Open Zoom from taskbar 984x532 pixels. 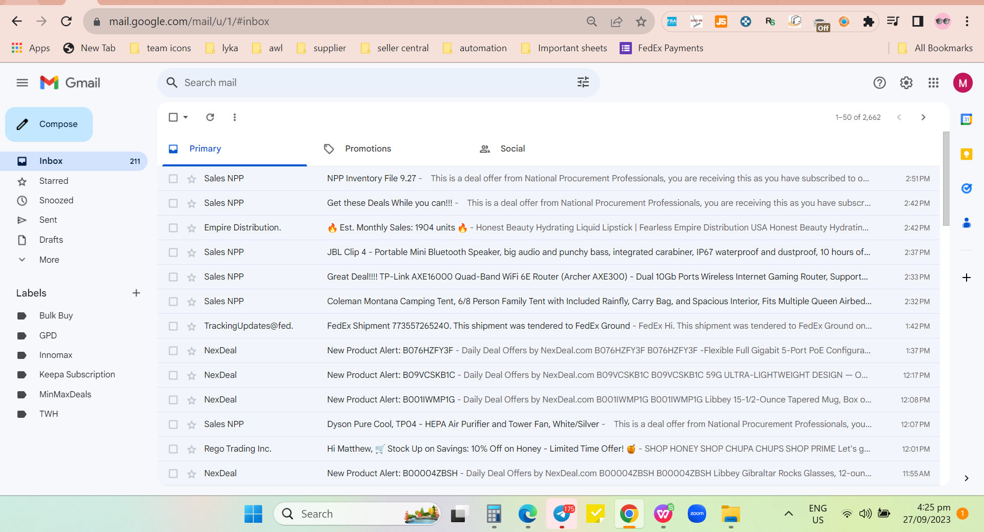point(697,514)
